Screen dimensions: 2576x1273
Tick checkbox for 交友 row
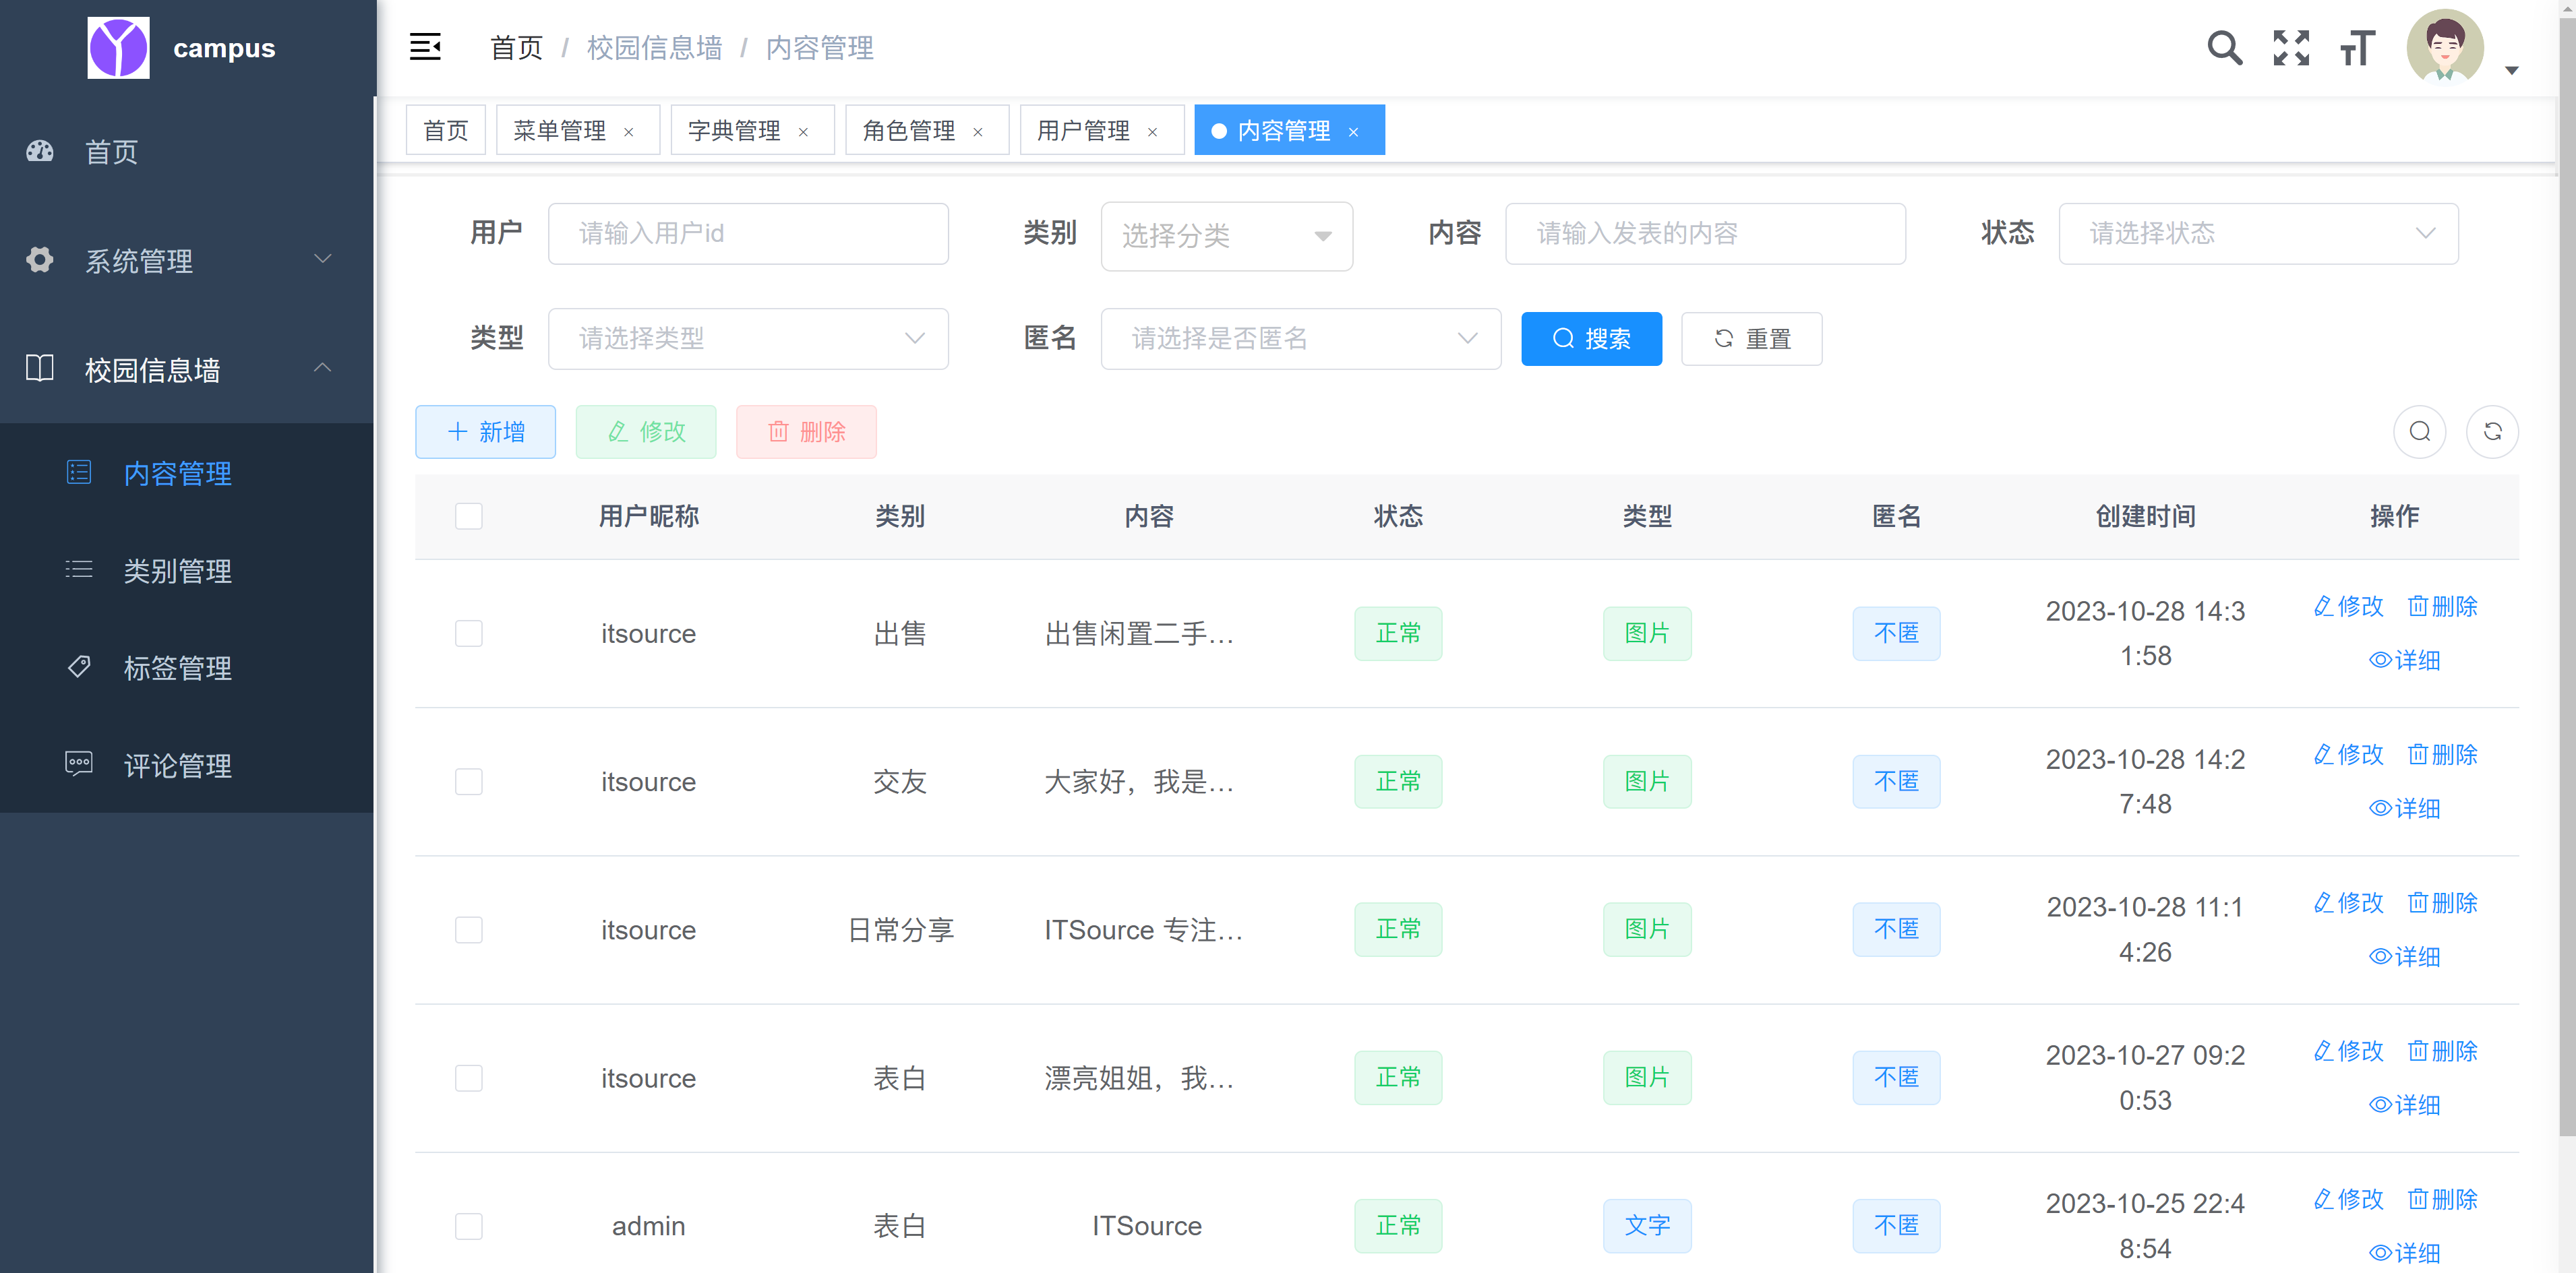468,781
